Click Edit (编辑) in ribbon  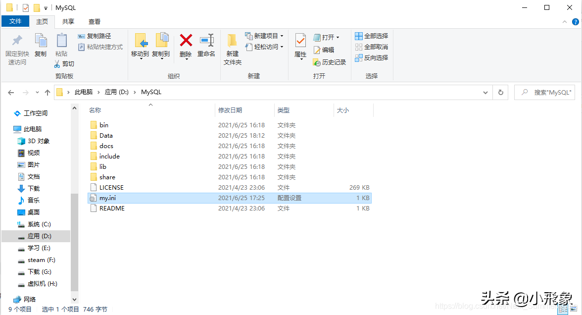point(324,50)
